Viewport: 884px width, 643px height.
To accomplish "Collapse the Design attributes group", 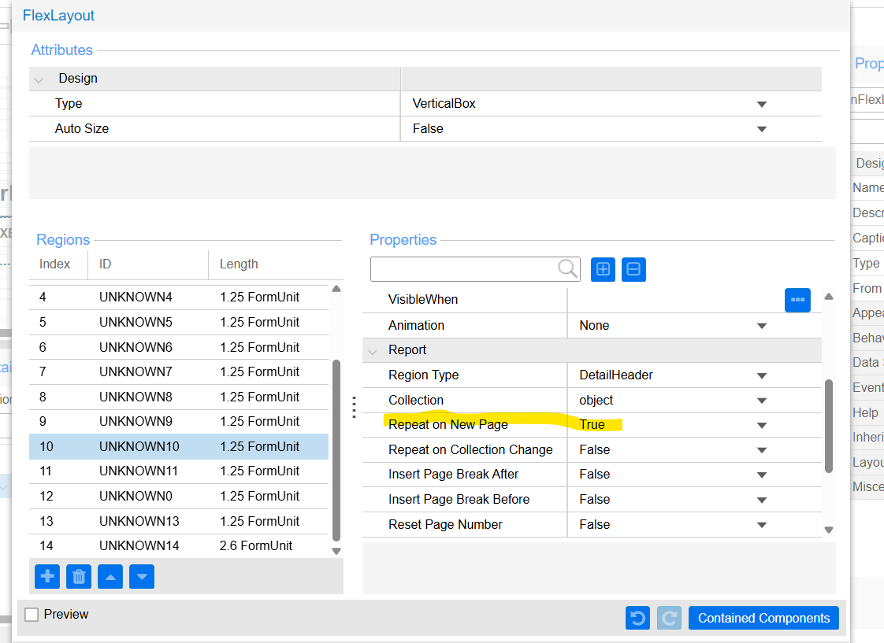I will click(x=39, y=79).
